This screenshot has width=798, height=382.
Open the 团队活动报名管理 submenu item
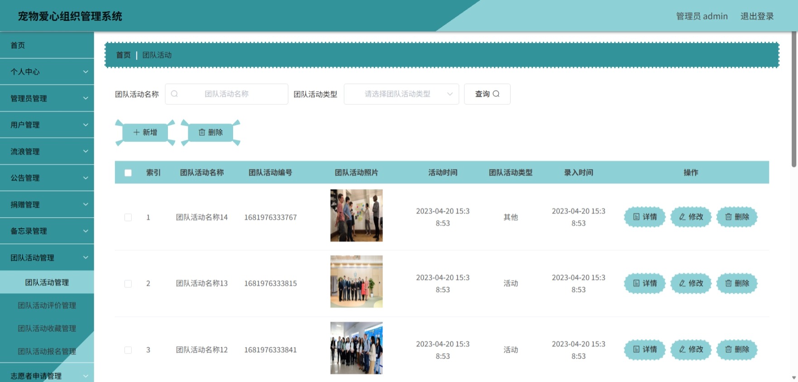click(47, 351)
